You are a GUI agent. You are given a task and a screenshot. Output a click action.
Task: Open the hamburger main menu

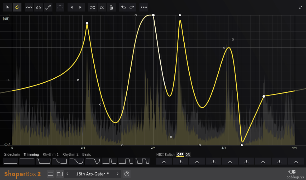pyautogui.click(x=50, y=174)
